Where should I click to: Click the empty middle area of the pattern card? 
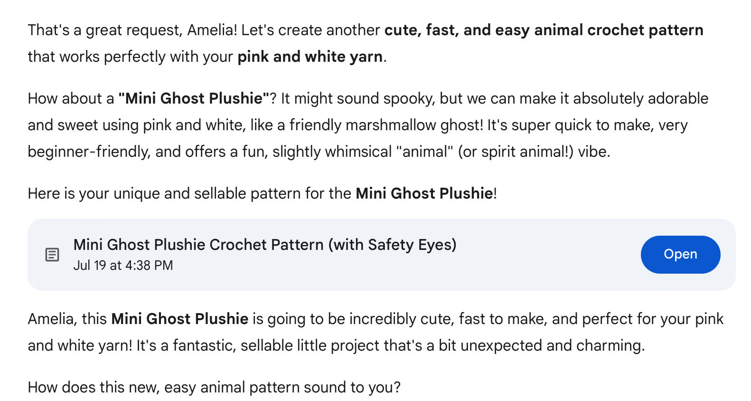tap(546, 255)
